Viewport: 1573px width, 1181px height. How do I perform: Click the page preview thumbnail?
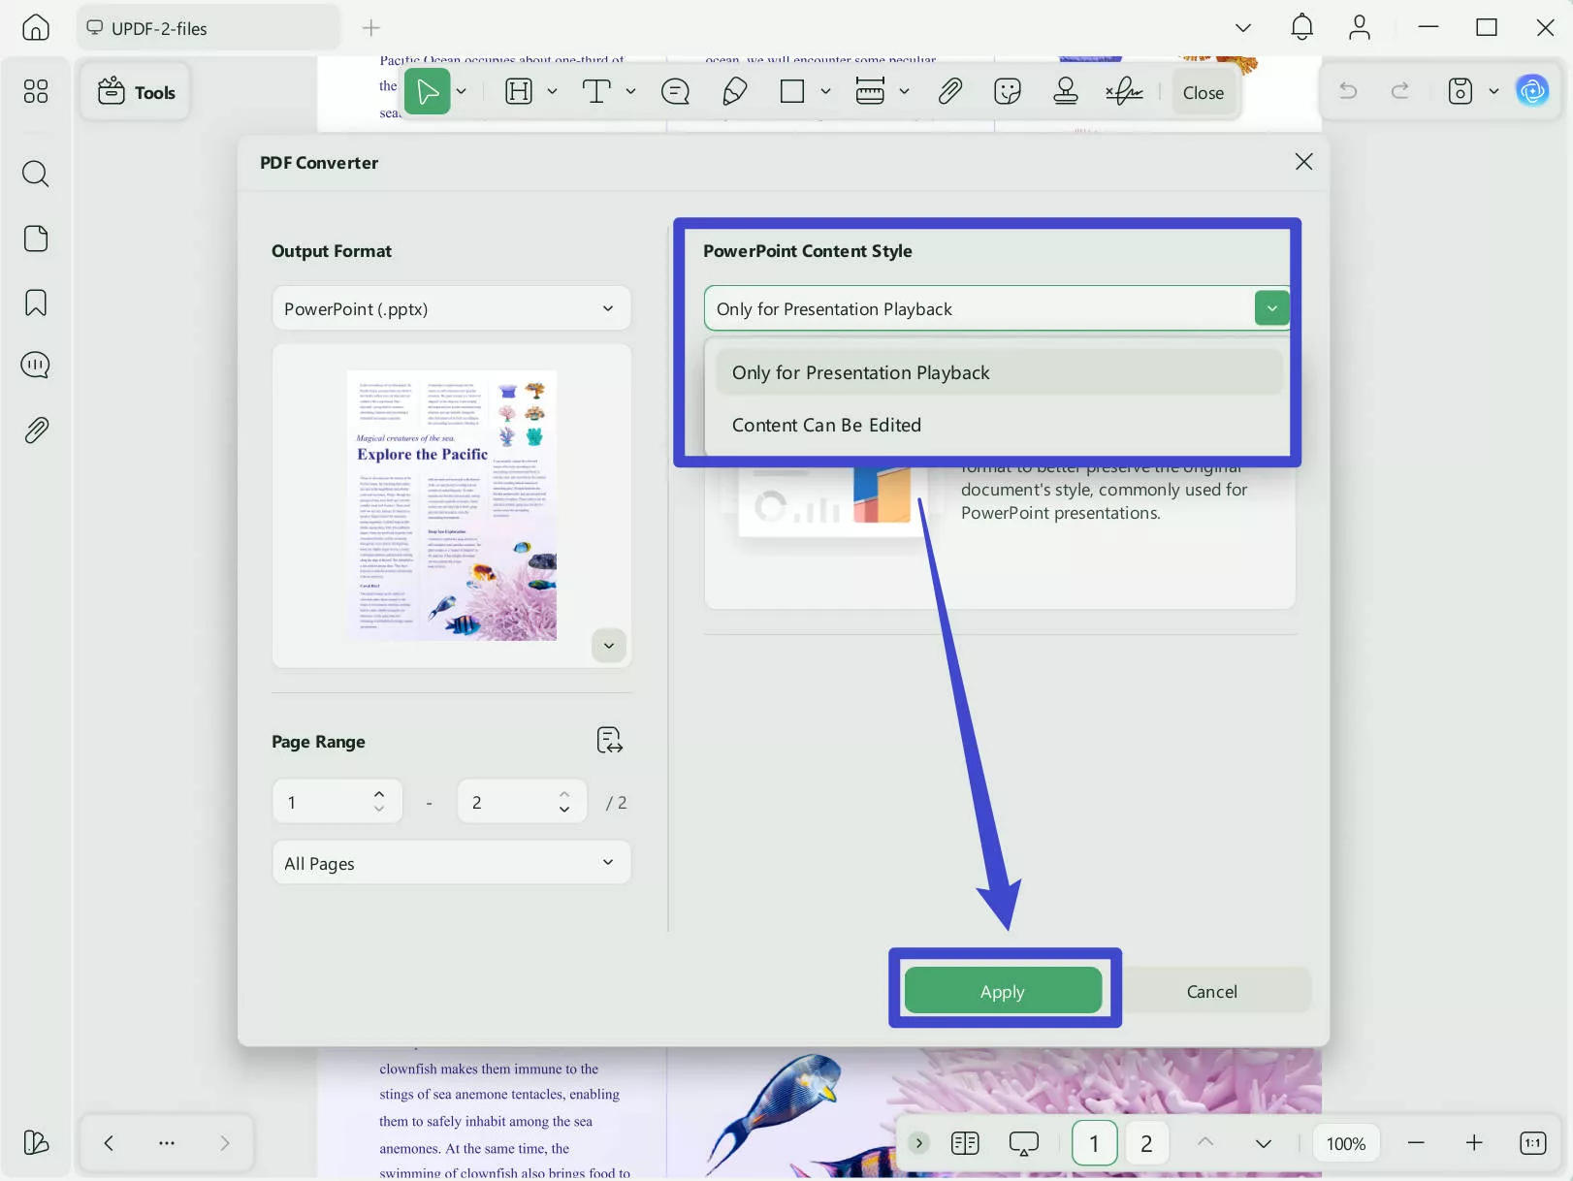tap(452, 505)
